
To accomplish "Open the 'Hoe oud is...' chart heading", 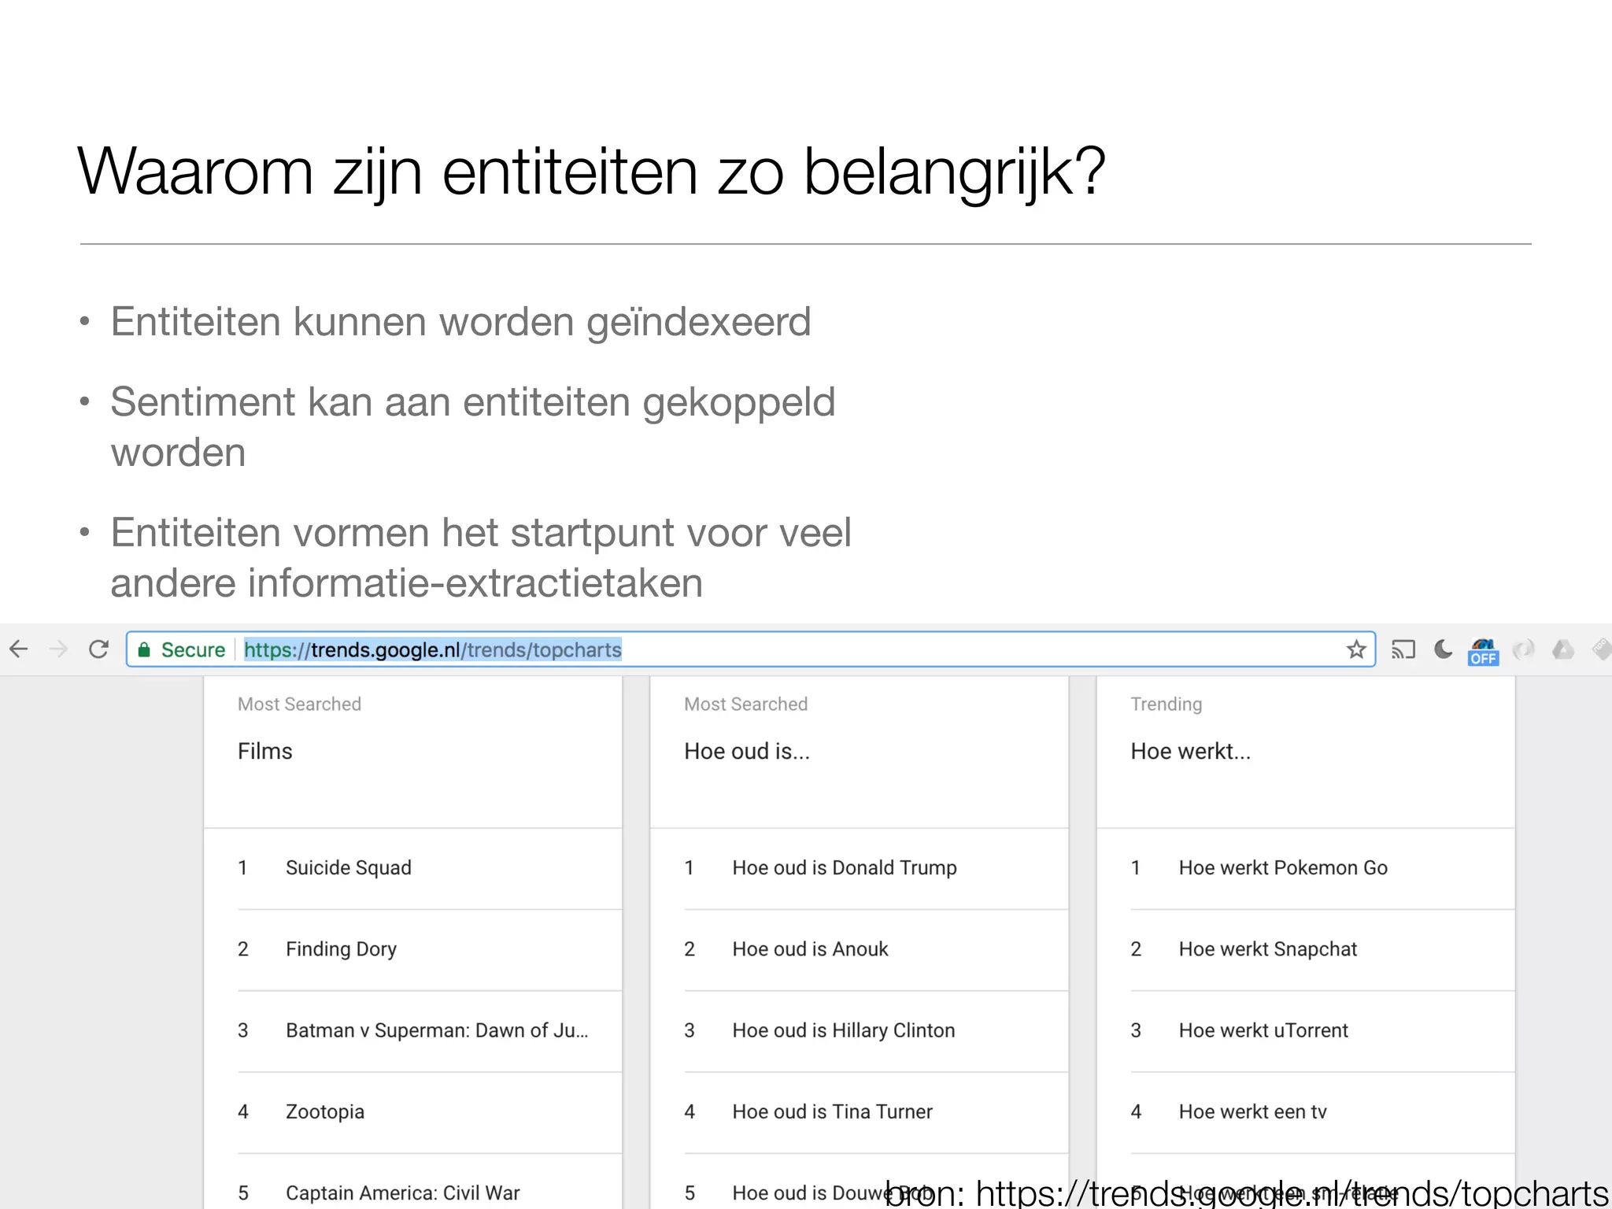I will click(747, 751).
